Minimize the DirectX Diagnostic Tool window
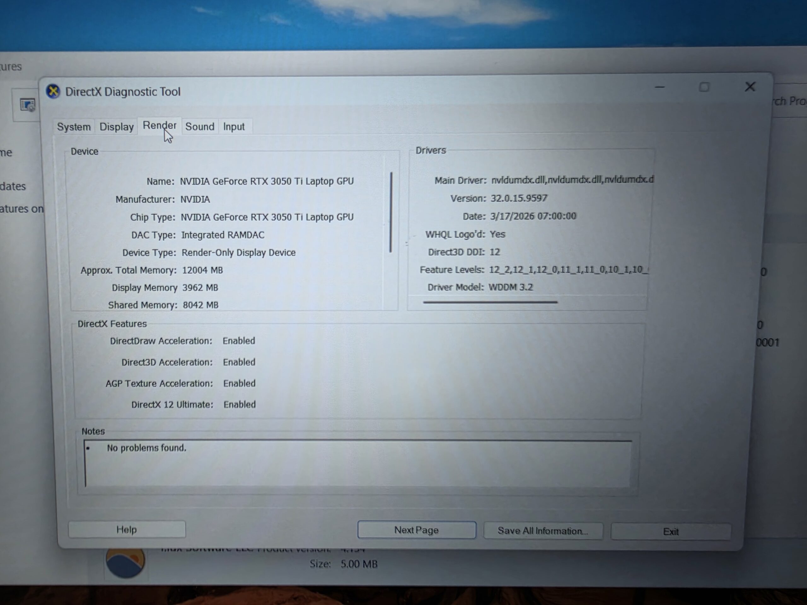The image size is (807, 605). [659, 87]
